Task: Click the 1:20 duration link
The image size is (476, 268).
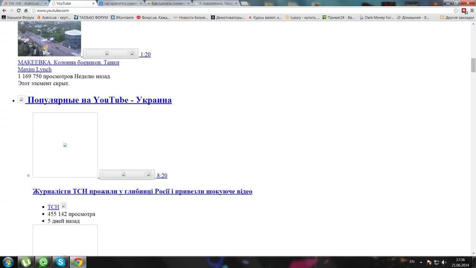Action: point(145,54)
